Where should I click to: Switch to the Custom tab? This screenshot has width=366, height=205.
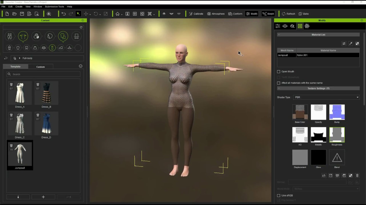pyautogui.click(x=41, y=67)
